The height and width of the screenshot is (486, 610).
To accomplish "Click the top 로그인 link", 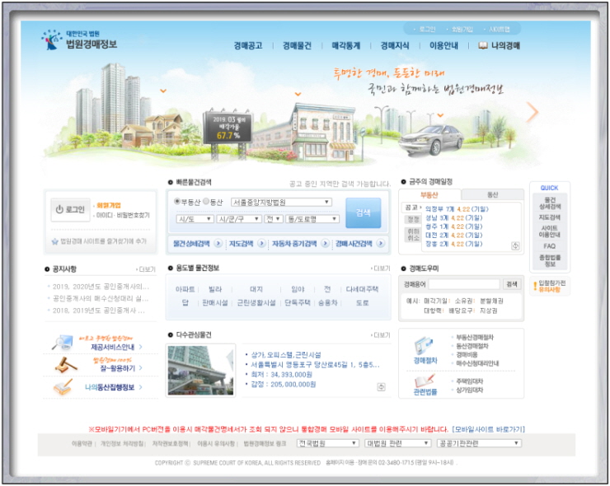I will coord(427,29).
